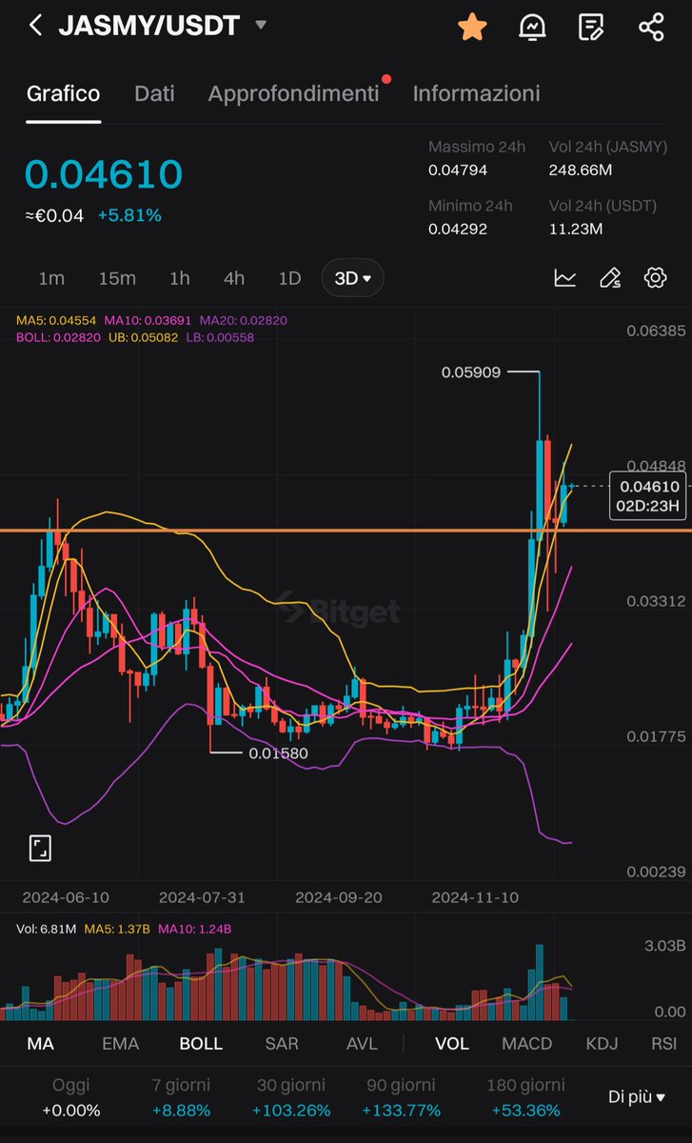Image resolution: width=692 pixels, height=1143 pixels.
Task: Open the JASMY/USDT pair selector dropdown
Action: click(162, 26)
